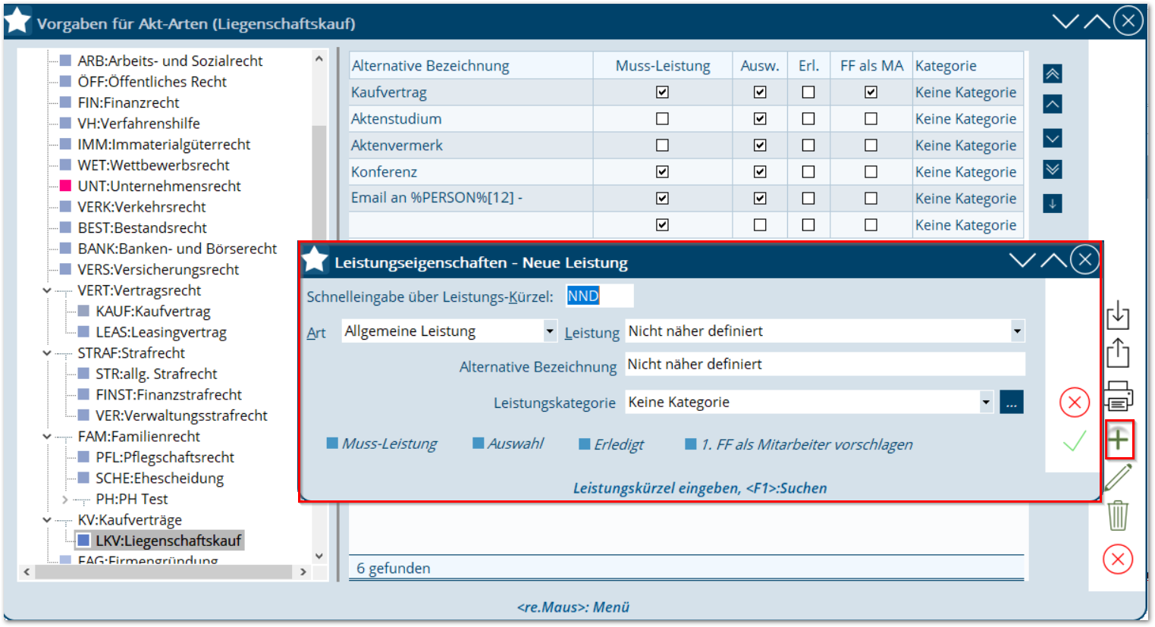Click tree vertical scrollbar up arrow
Viewport: 1155px width, 627px height.
coord(319,58)
